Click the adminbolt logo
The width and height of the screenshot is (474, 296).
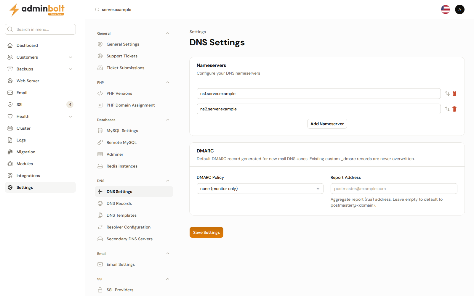tap(37, 9)
